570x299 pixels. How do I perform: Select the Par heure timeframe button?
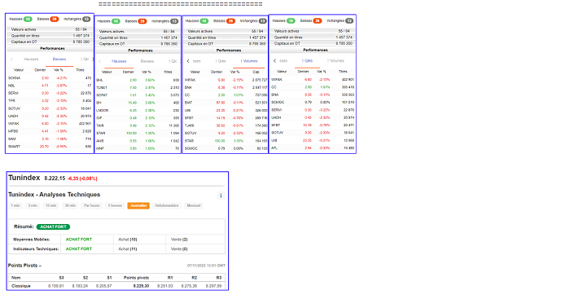[x=91, y=205]
